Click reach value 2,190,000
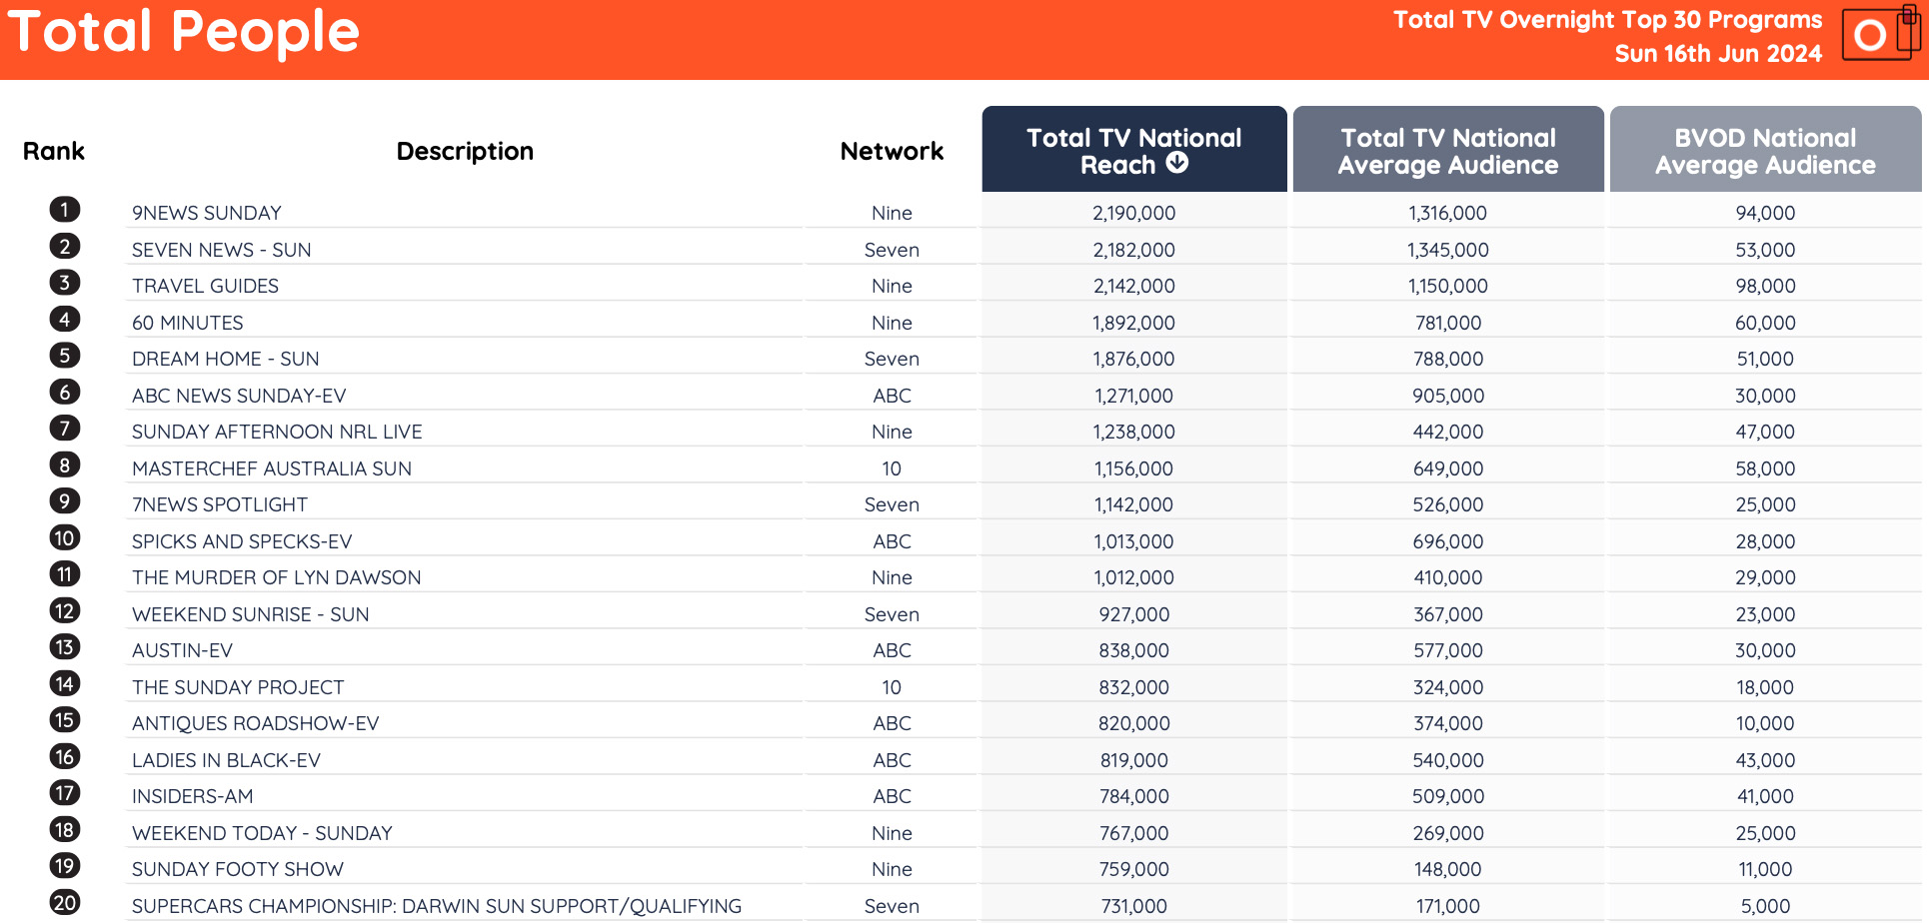Image resolution: width=1929 pixels, height=923 pixels. (x=1134, y=213)
